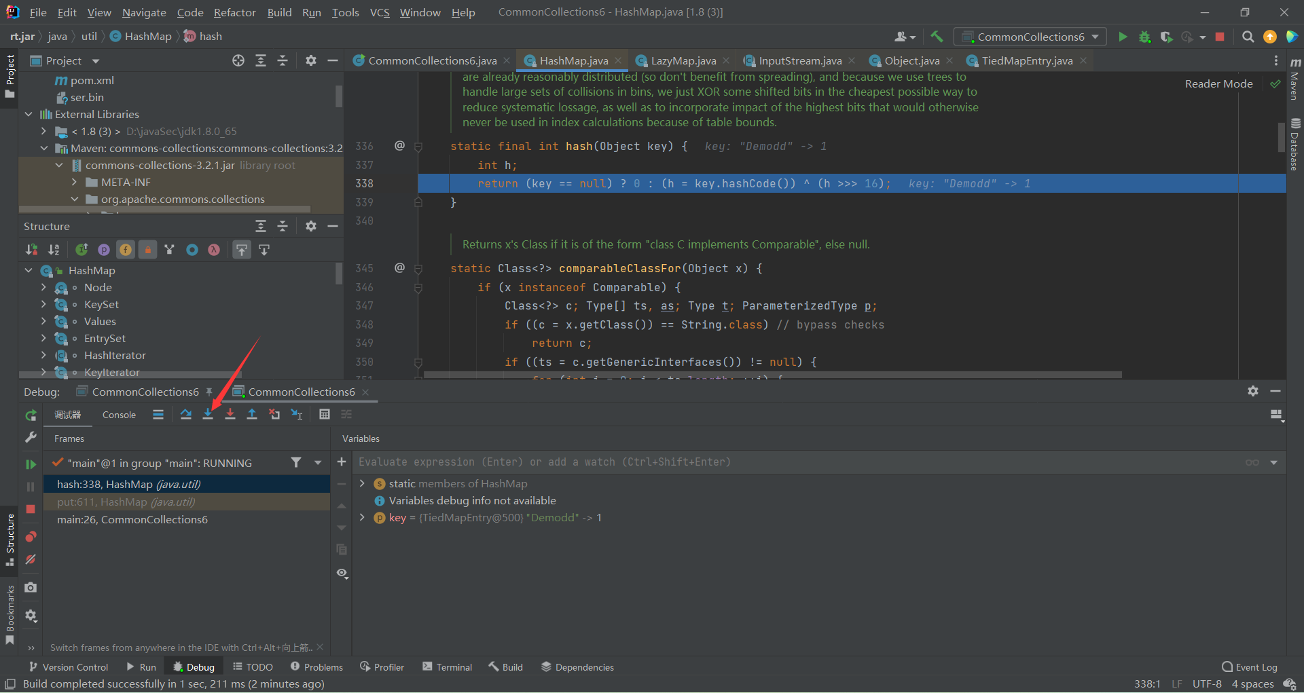The width and height of the screenshot is (1304, 693).
Task: Switch to Console tab in debugger
Action: pyautogui.click(x=119, y=415)
